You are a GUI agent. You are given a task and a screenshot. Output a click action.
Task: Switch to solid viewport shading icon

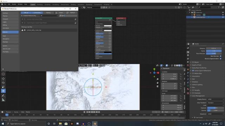coord(177,65)
